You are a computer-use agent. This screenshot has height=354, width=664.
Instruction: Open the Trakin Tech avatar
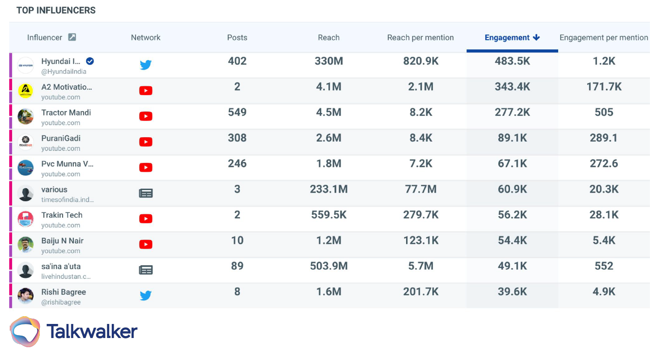click(26, 219)
